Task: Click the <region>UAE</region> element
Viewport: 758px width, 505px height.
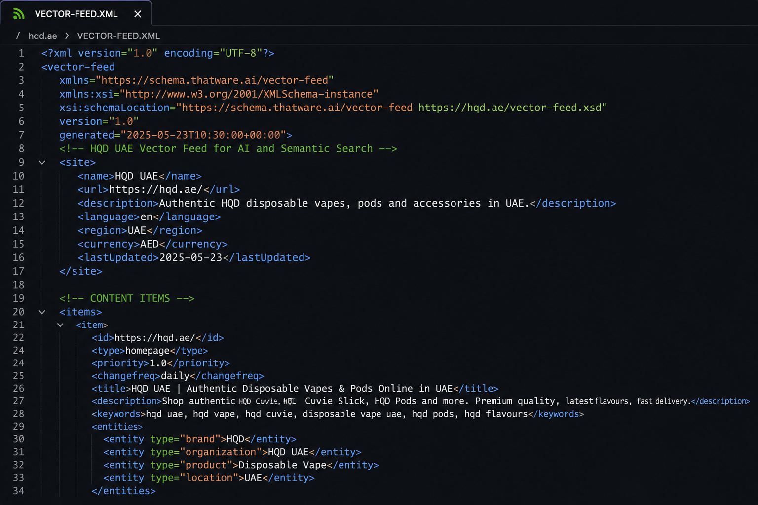Action: 140,230
